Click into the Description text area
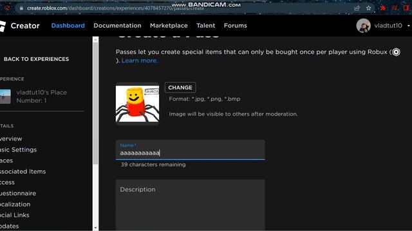 191,205
